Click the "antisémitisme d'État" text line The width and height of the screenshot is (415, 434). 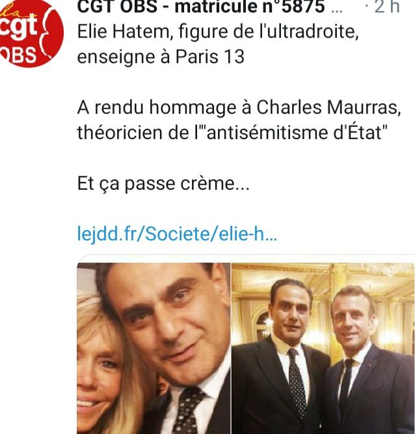click(232, 133)
